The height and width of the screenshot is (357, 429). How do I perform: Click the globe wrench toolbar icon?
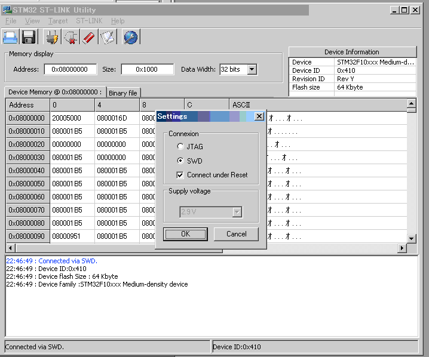point(130,37)
